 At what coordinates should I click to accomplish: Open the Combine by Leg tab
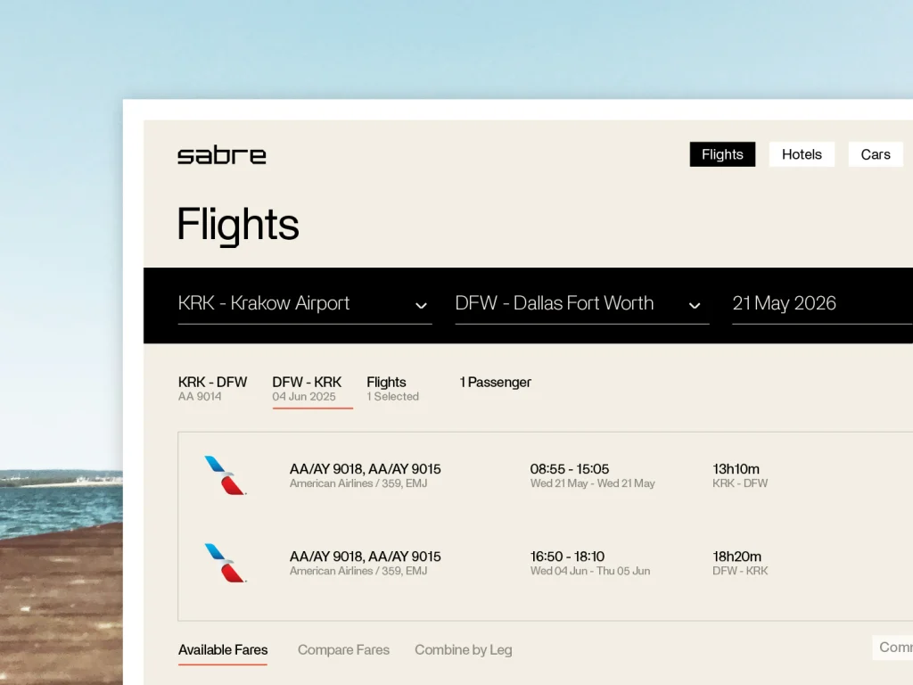coord(463,649)
